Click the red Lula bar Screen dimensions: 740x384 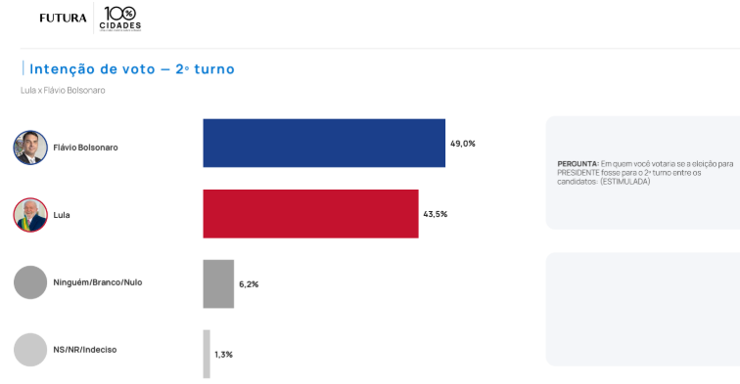(311, 214)
